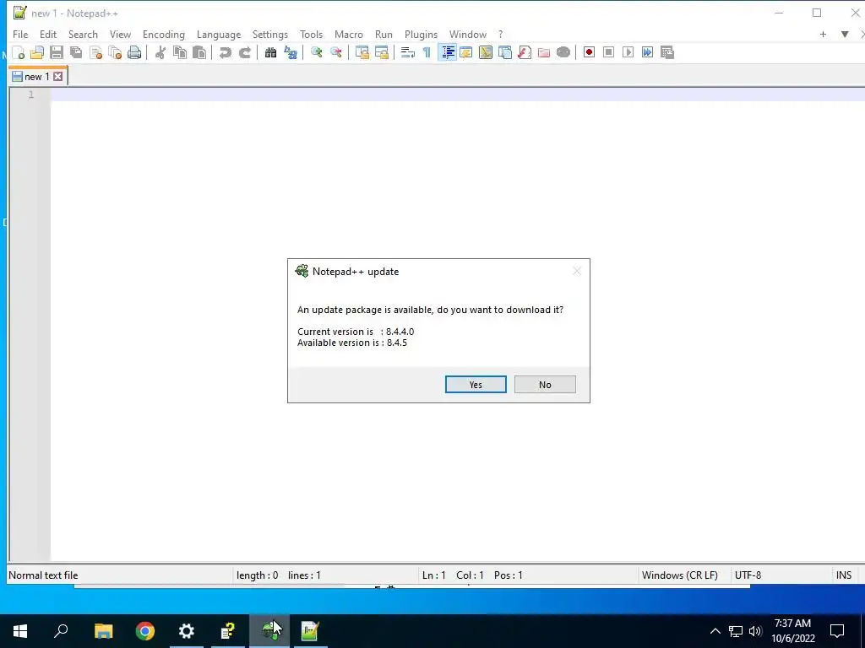Open Folder as Workspace icon

click(544, 53)
